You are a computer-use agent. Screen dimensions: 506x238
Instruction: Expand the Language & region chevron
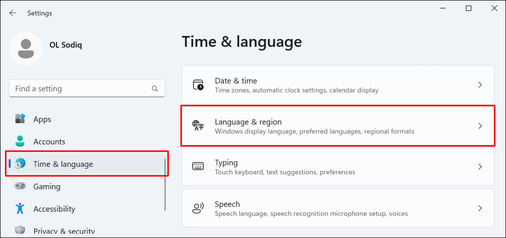pos(480,126)
